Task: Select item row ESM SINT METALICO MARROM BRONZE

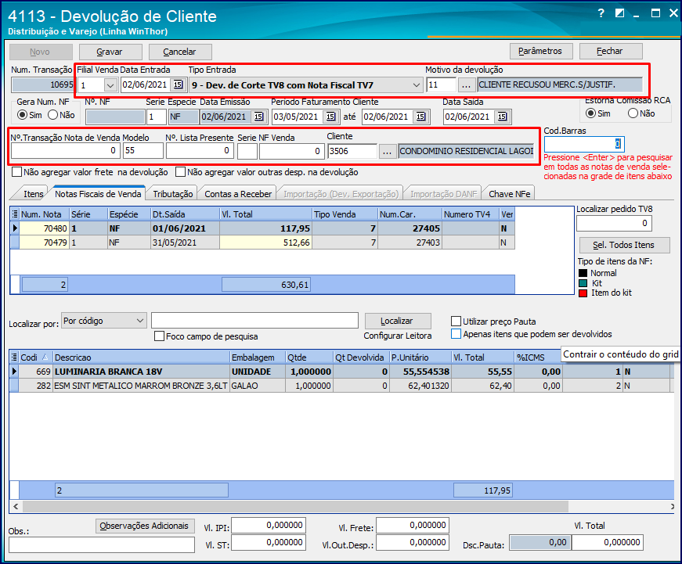Action: (x=342, y=386)
